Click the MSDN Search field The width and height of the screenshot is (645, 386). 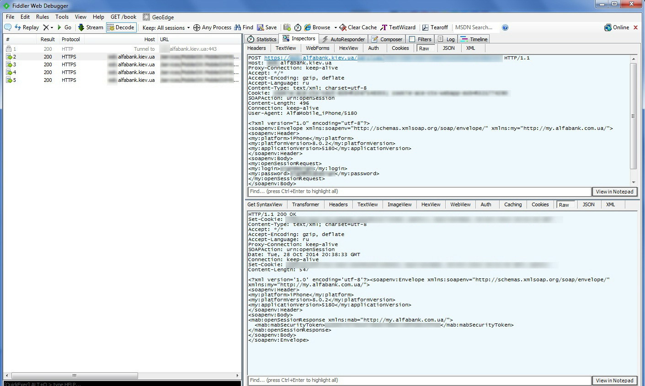[x=475, y=27]
